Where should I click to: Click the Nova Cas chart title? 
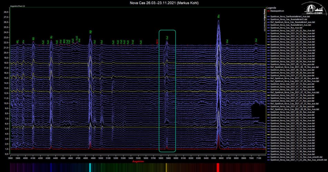(x=164, y=3)
